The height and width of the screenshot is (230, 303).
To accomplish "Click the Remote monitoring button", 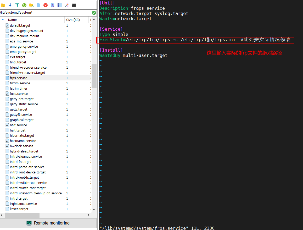I will click(x=48, y=223).
